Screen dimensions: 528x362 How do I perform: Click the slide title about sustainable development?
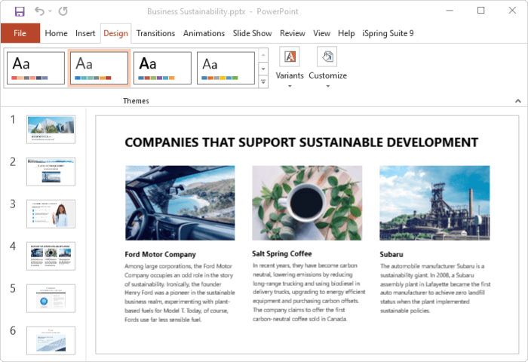coord(302,143)
